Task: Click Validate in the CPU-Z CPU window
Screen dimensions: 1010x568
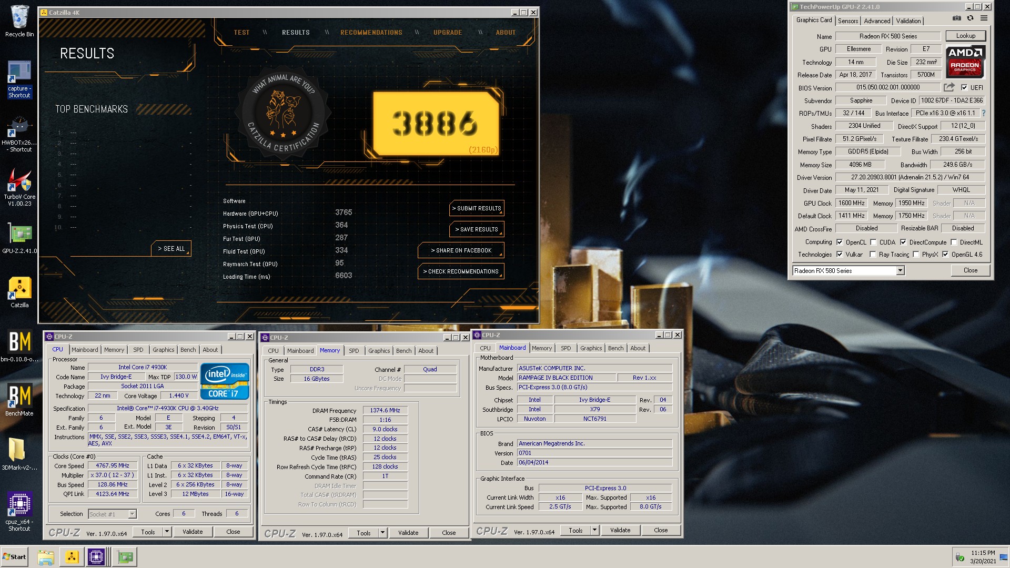Action: 193,532
